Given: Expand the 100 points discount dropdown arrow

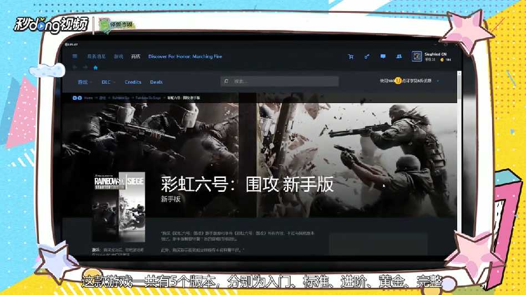Looking at the screenshot, I should click(438, 81).
